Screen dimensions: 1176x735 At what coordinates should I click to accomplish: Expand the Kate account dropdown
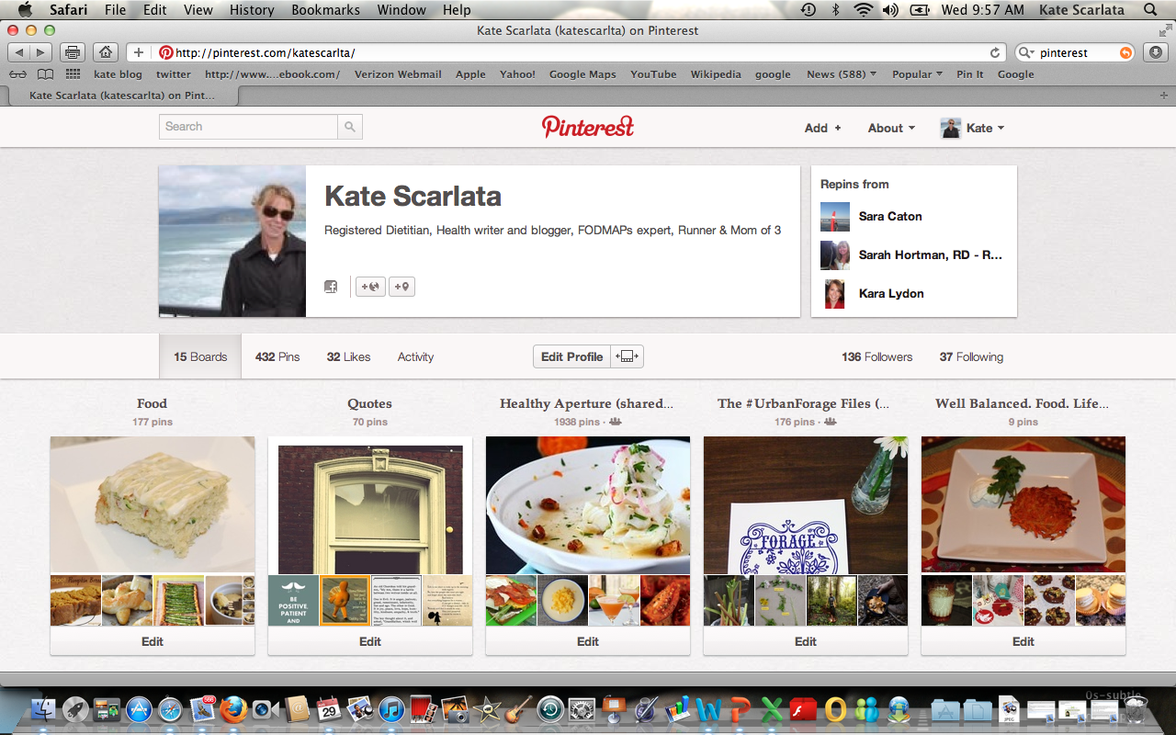[x=973, y=128]
